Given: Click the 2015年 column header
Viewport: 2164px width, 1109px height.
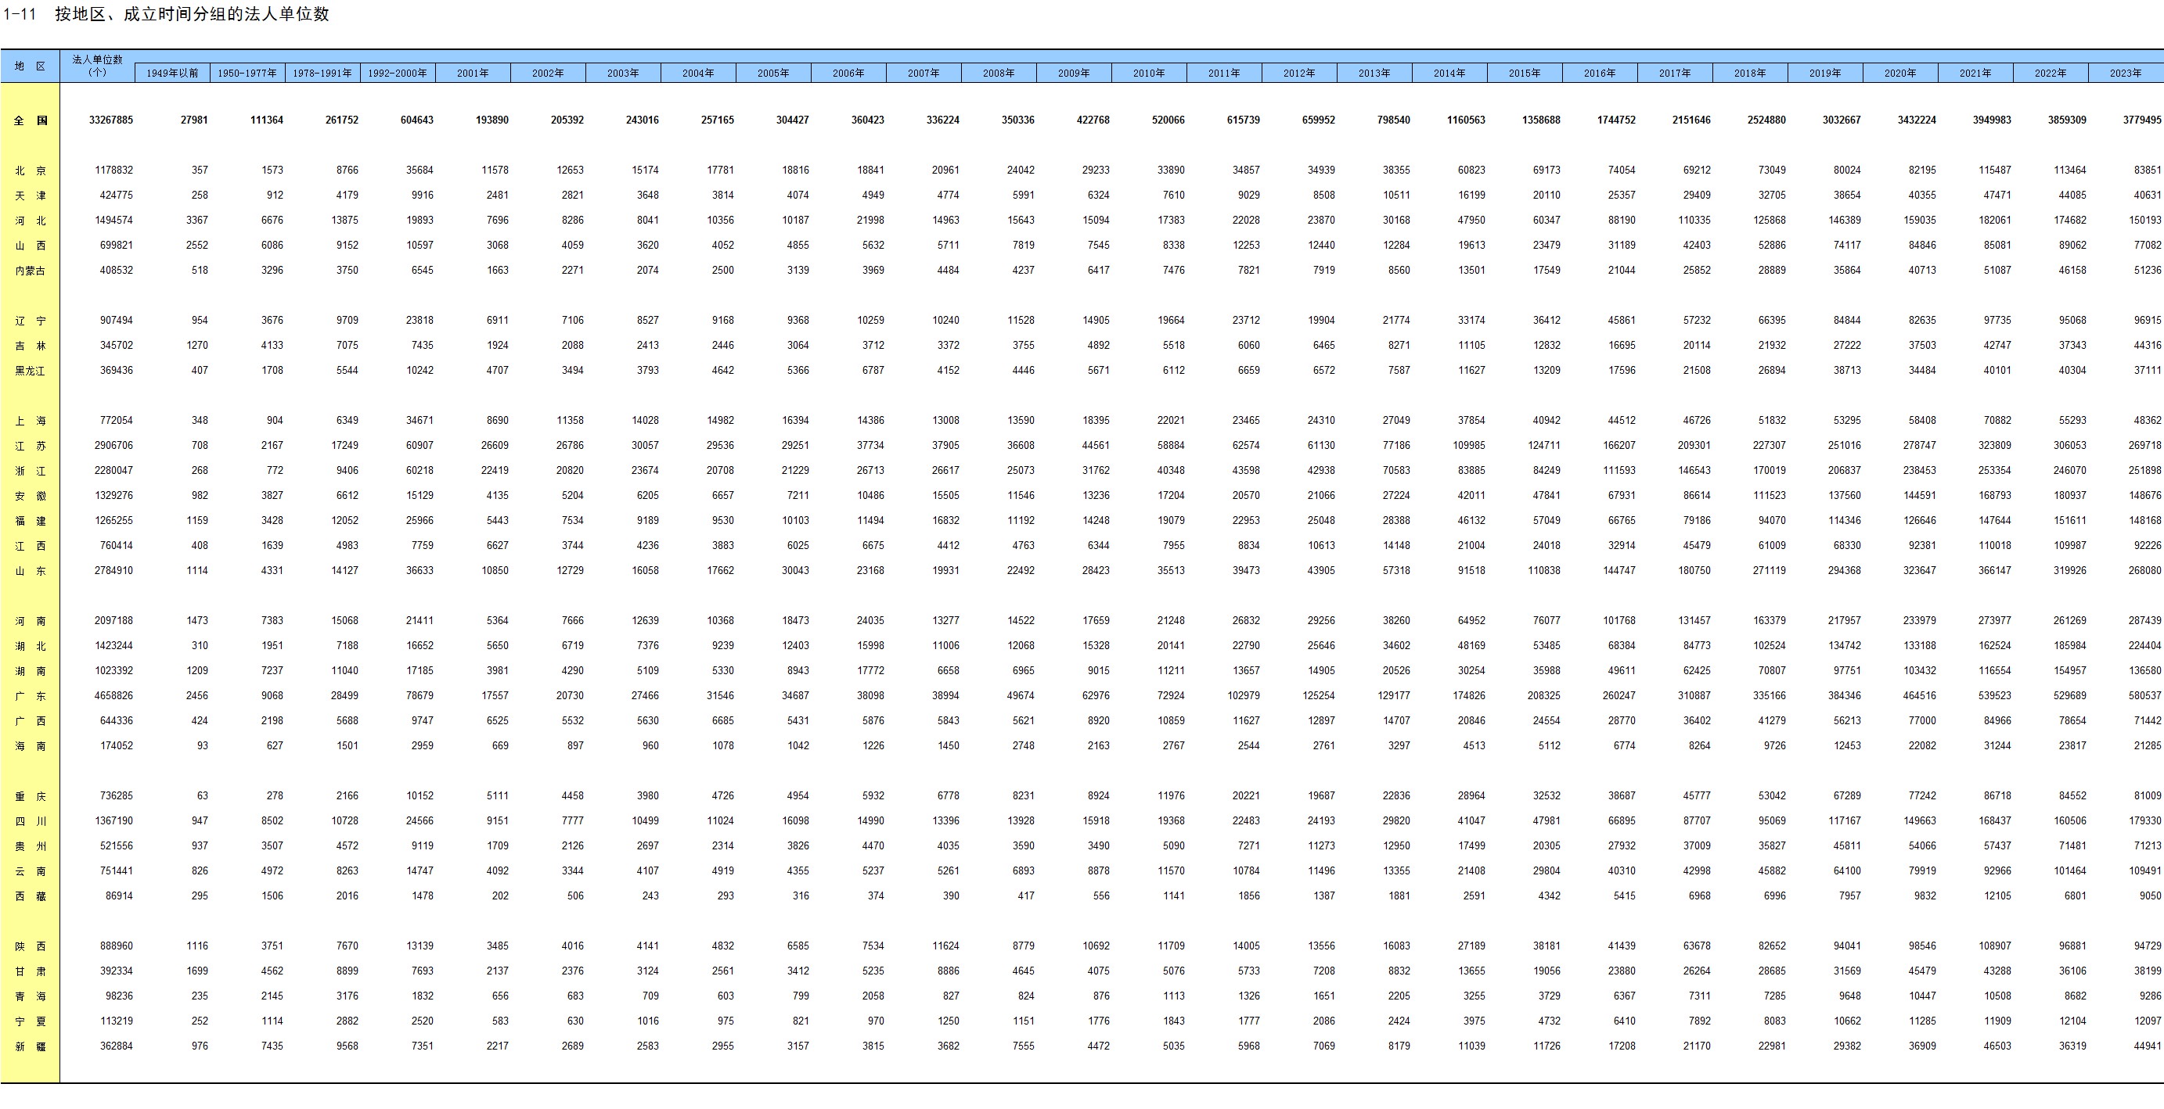Looking at the screenshot, I should (1524, 73).
